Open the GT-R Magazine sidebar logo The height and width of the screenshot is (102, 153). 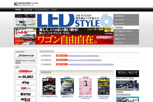click(x=25, y=100)
